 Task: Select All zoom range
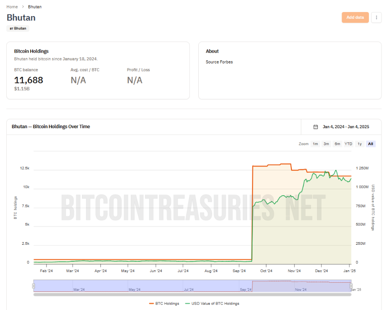tap(371, 144)
